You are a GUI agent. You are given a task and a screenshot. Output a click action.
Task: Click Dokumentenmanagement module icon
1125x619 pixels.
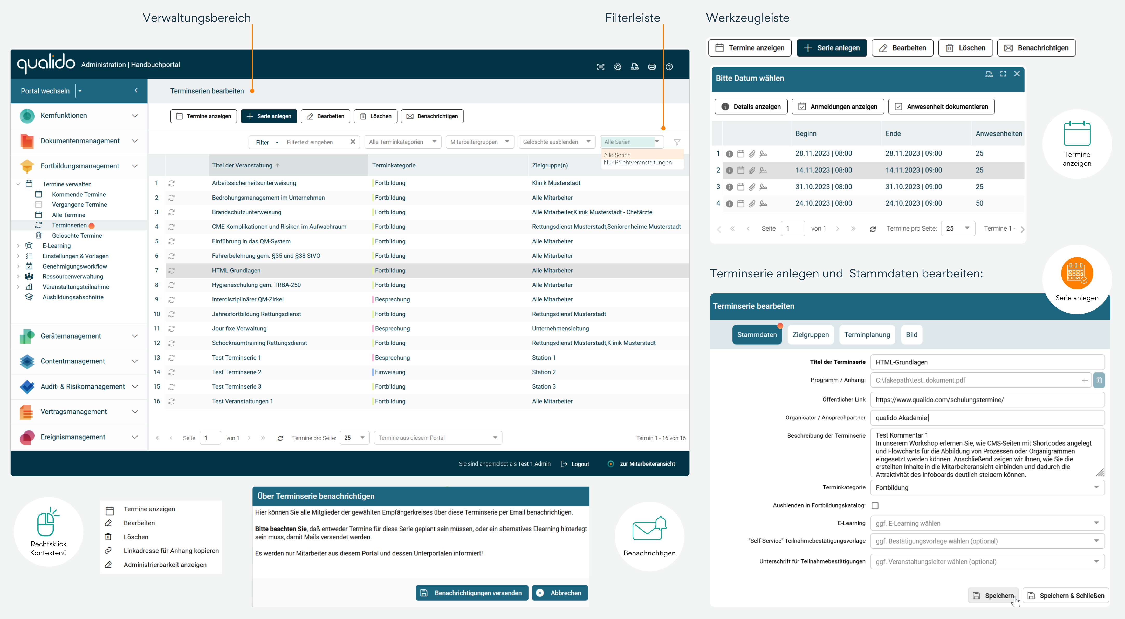point(27,141)
